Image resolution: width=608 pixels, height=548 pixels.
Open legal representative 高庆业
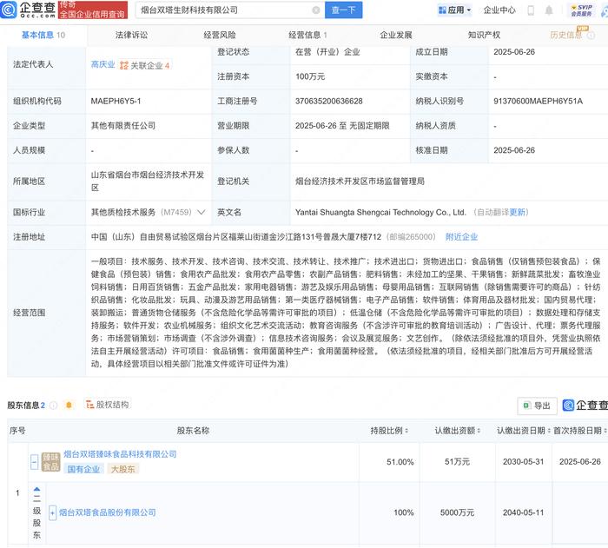click(102, 65)
